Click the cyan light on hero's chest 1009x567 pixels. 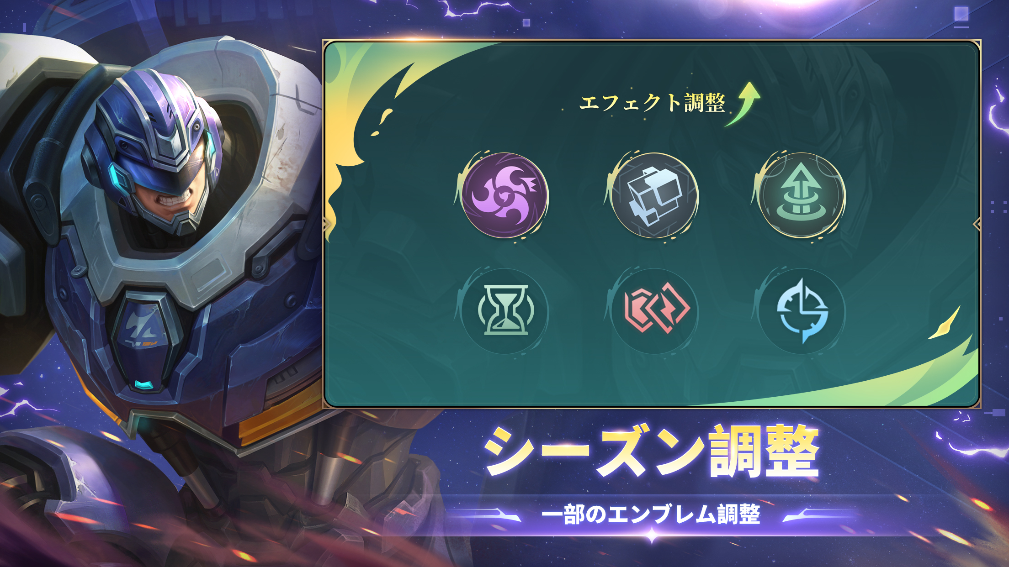pyautogui.click(x=144, y=385)
